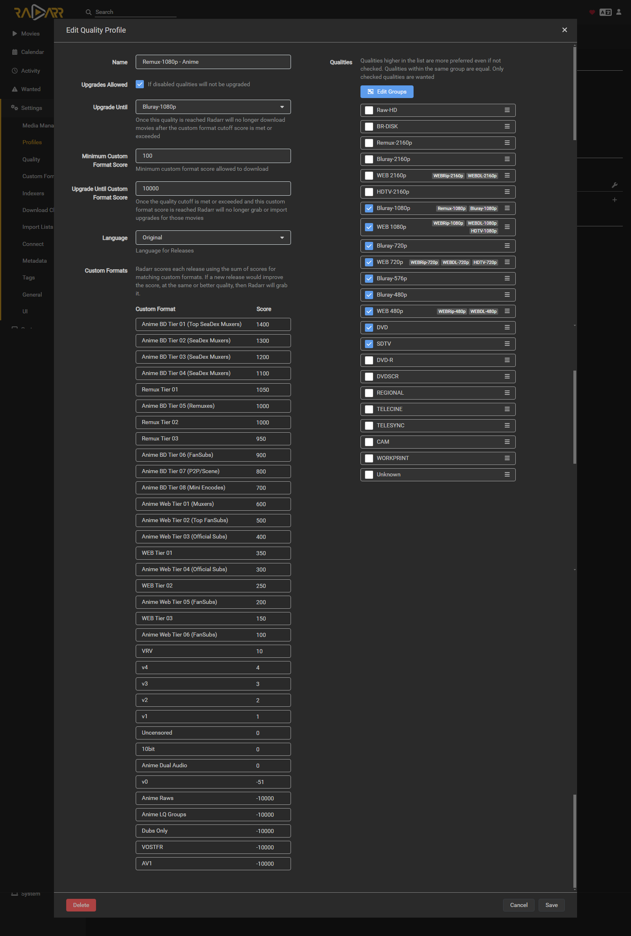The image size is (631, 936).
Task: Click the Edit Groups button
Action: point(387,92)
